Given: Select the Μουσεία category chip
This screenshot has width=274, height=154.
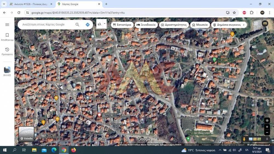Looking at the screenshot, I should tap(200, 25).
